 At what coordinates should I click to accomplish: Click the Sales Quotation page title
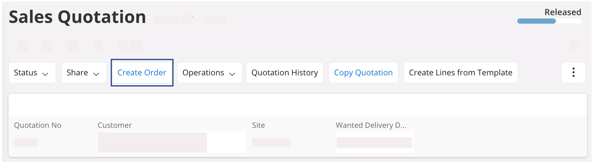(x=77, y=17)
